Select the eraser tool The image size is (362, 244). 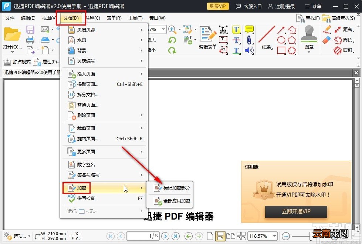point(327,40)
